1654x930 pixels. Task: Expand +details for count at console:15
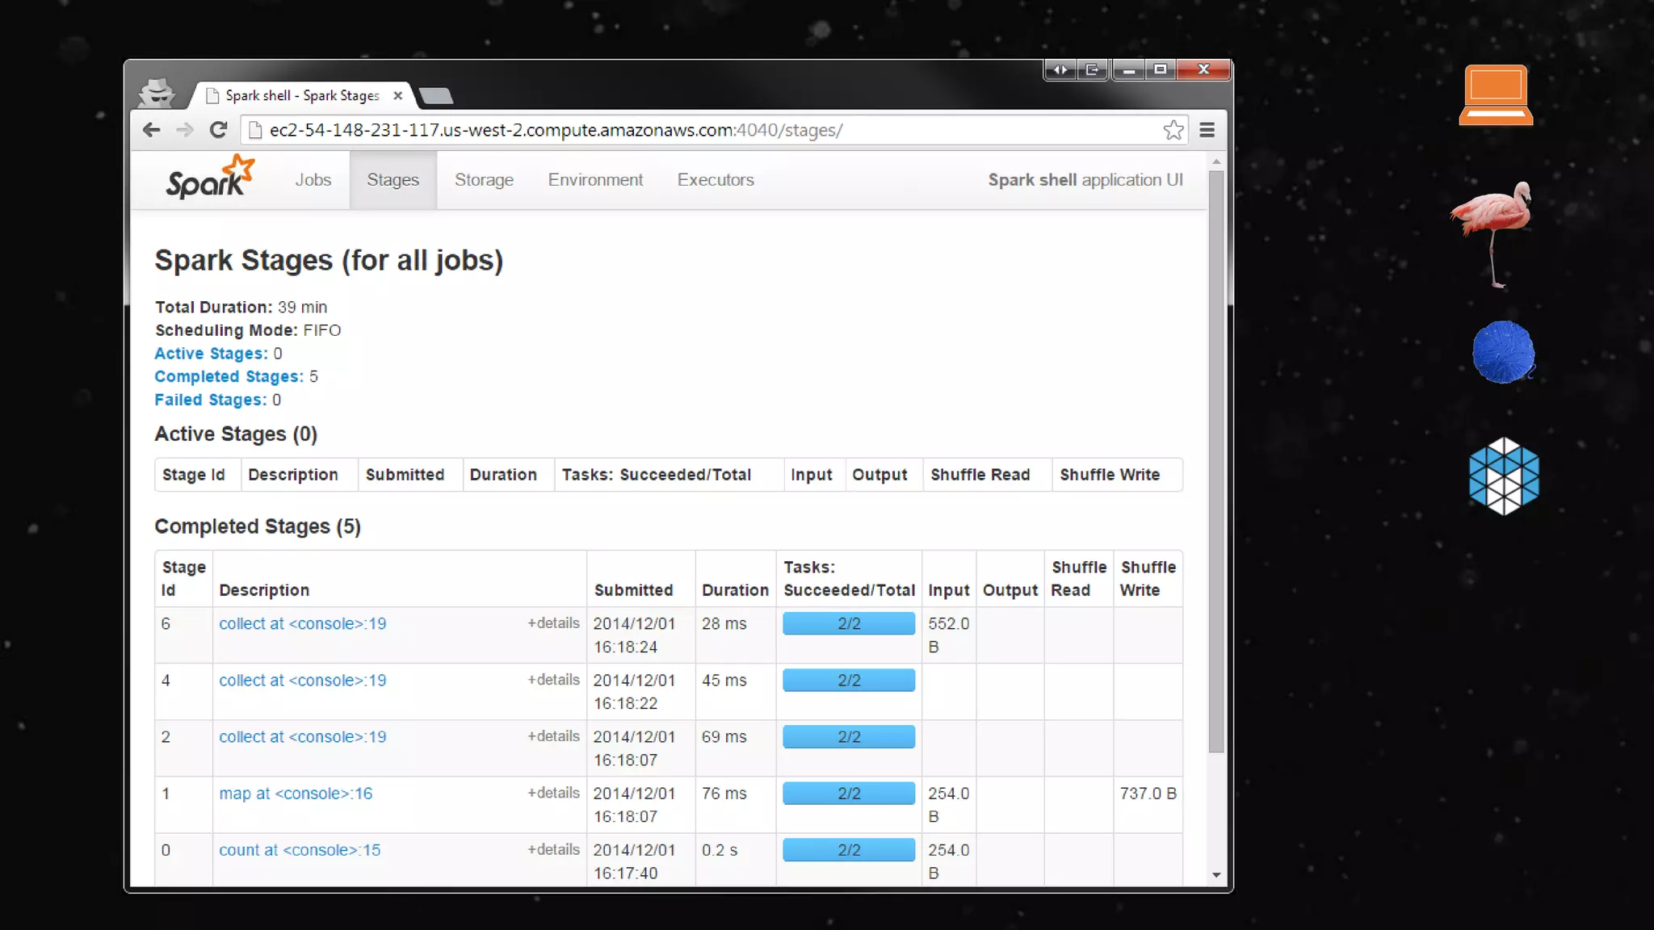[x=553, y=849]
